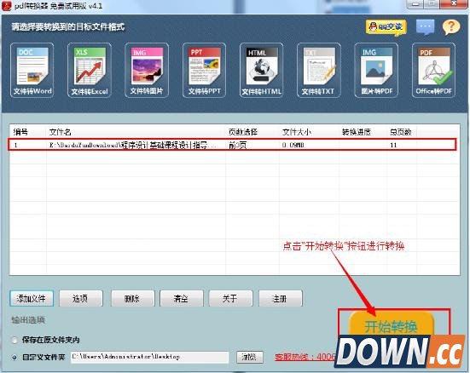470x373 pixels.
Task: Click the app logo in title bar
Action: [x=6, y=5]
